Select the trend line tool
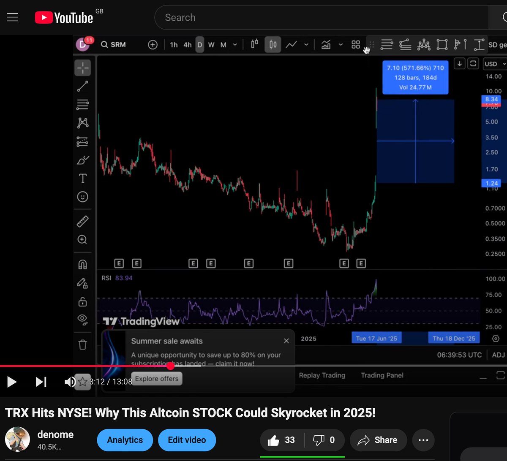Image resolution: width=507 pixels, height=461 pixels. click(x=83, y=86)
